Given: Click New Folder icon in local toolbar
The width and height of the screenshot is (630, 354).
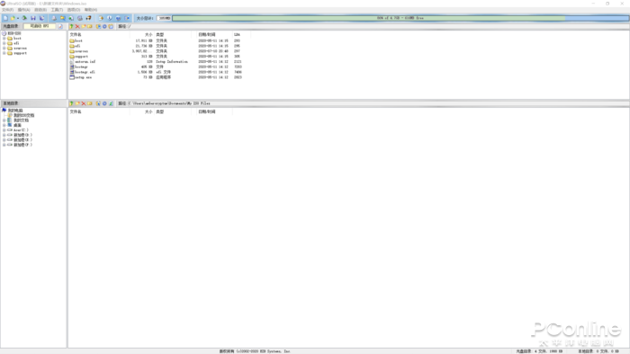Looking at the screenshot, I should (x=77, y=103).
